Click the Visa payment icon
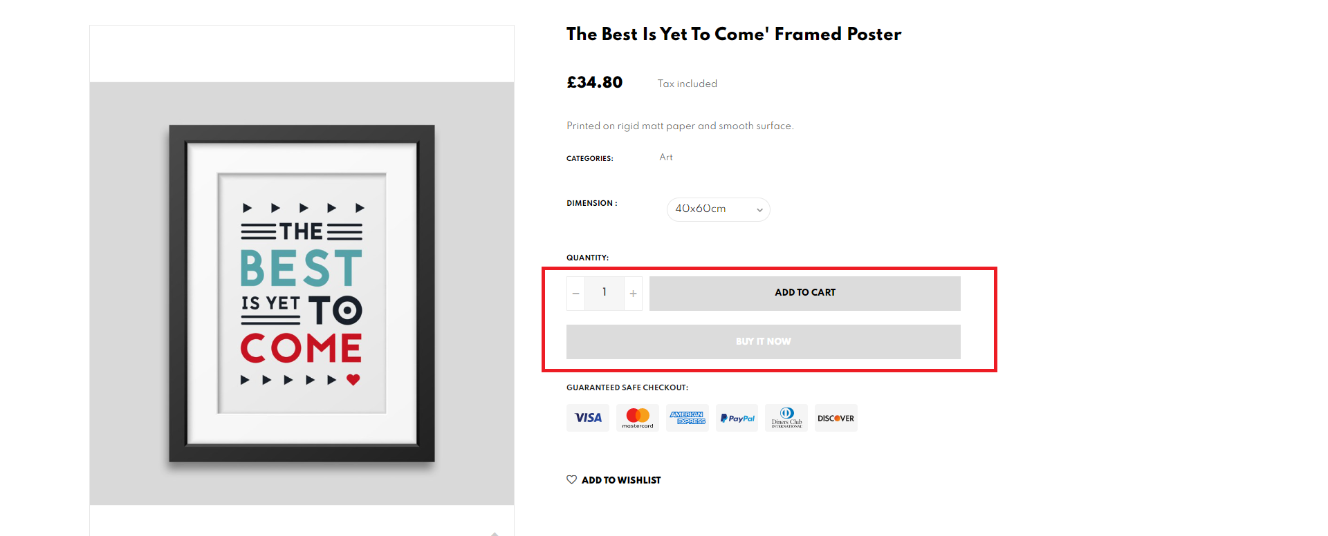Viewport: 1328px width, 536px height. pos(588,418)
